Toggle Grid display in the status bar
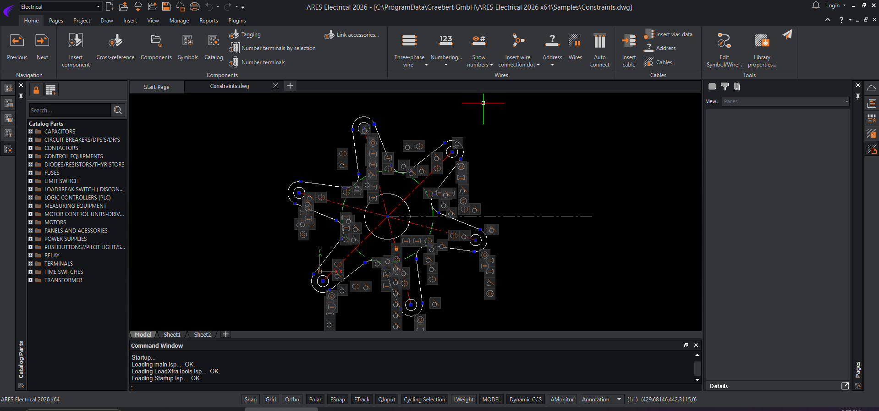The height and width of the screenshot is (411, 879). point(271,400)
